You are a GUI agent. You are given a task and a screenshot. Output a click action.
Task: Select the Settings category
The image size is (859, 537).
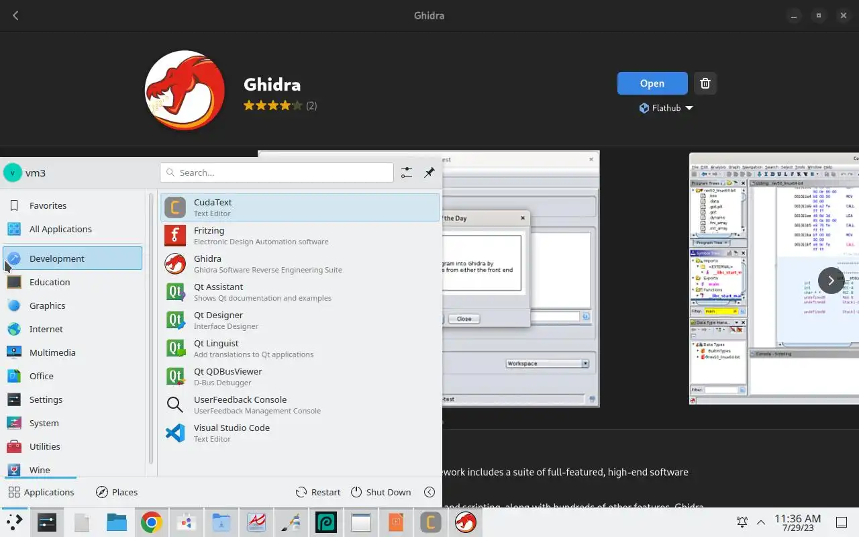point(72,399)
